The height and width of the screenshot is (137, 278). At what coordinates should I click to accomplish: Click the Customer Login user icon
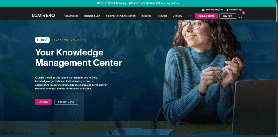[x=228, y=10]
